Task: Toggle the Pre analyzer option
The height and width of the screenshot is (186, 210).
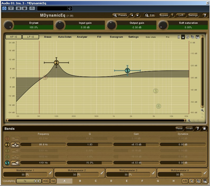Action: coord(167,37)
